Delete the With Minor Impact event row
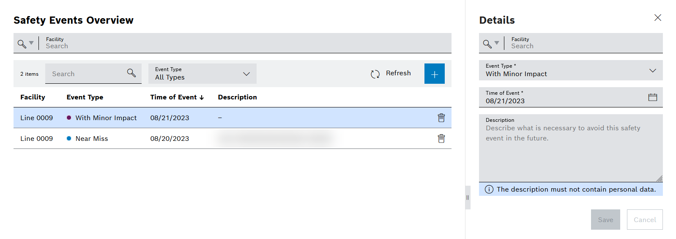 click(441, 118)
